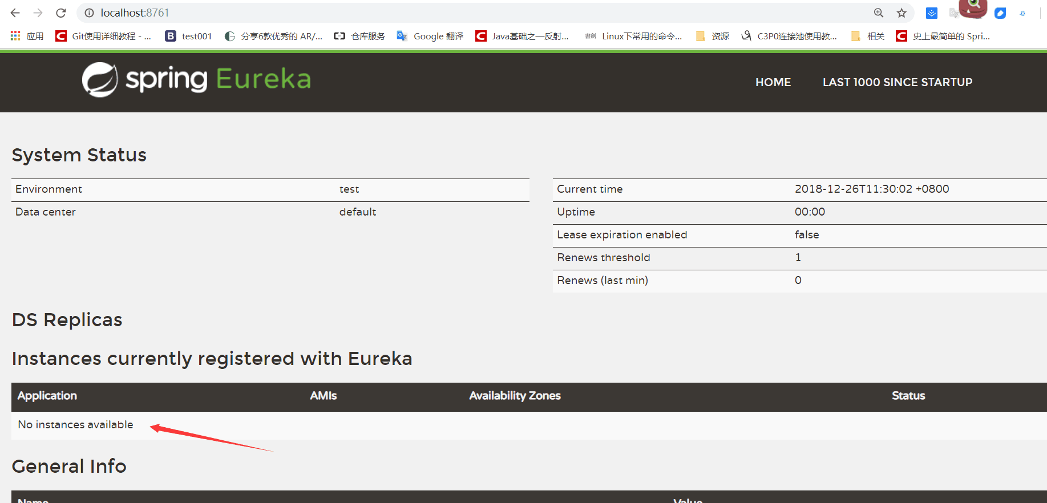The height and width of the screenshot is (503, 1047).
Task: Select the uptime value 00:00
Action: (x=810, y=212)
